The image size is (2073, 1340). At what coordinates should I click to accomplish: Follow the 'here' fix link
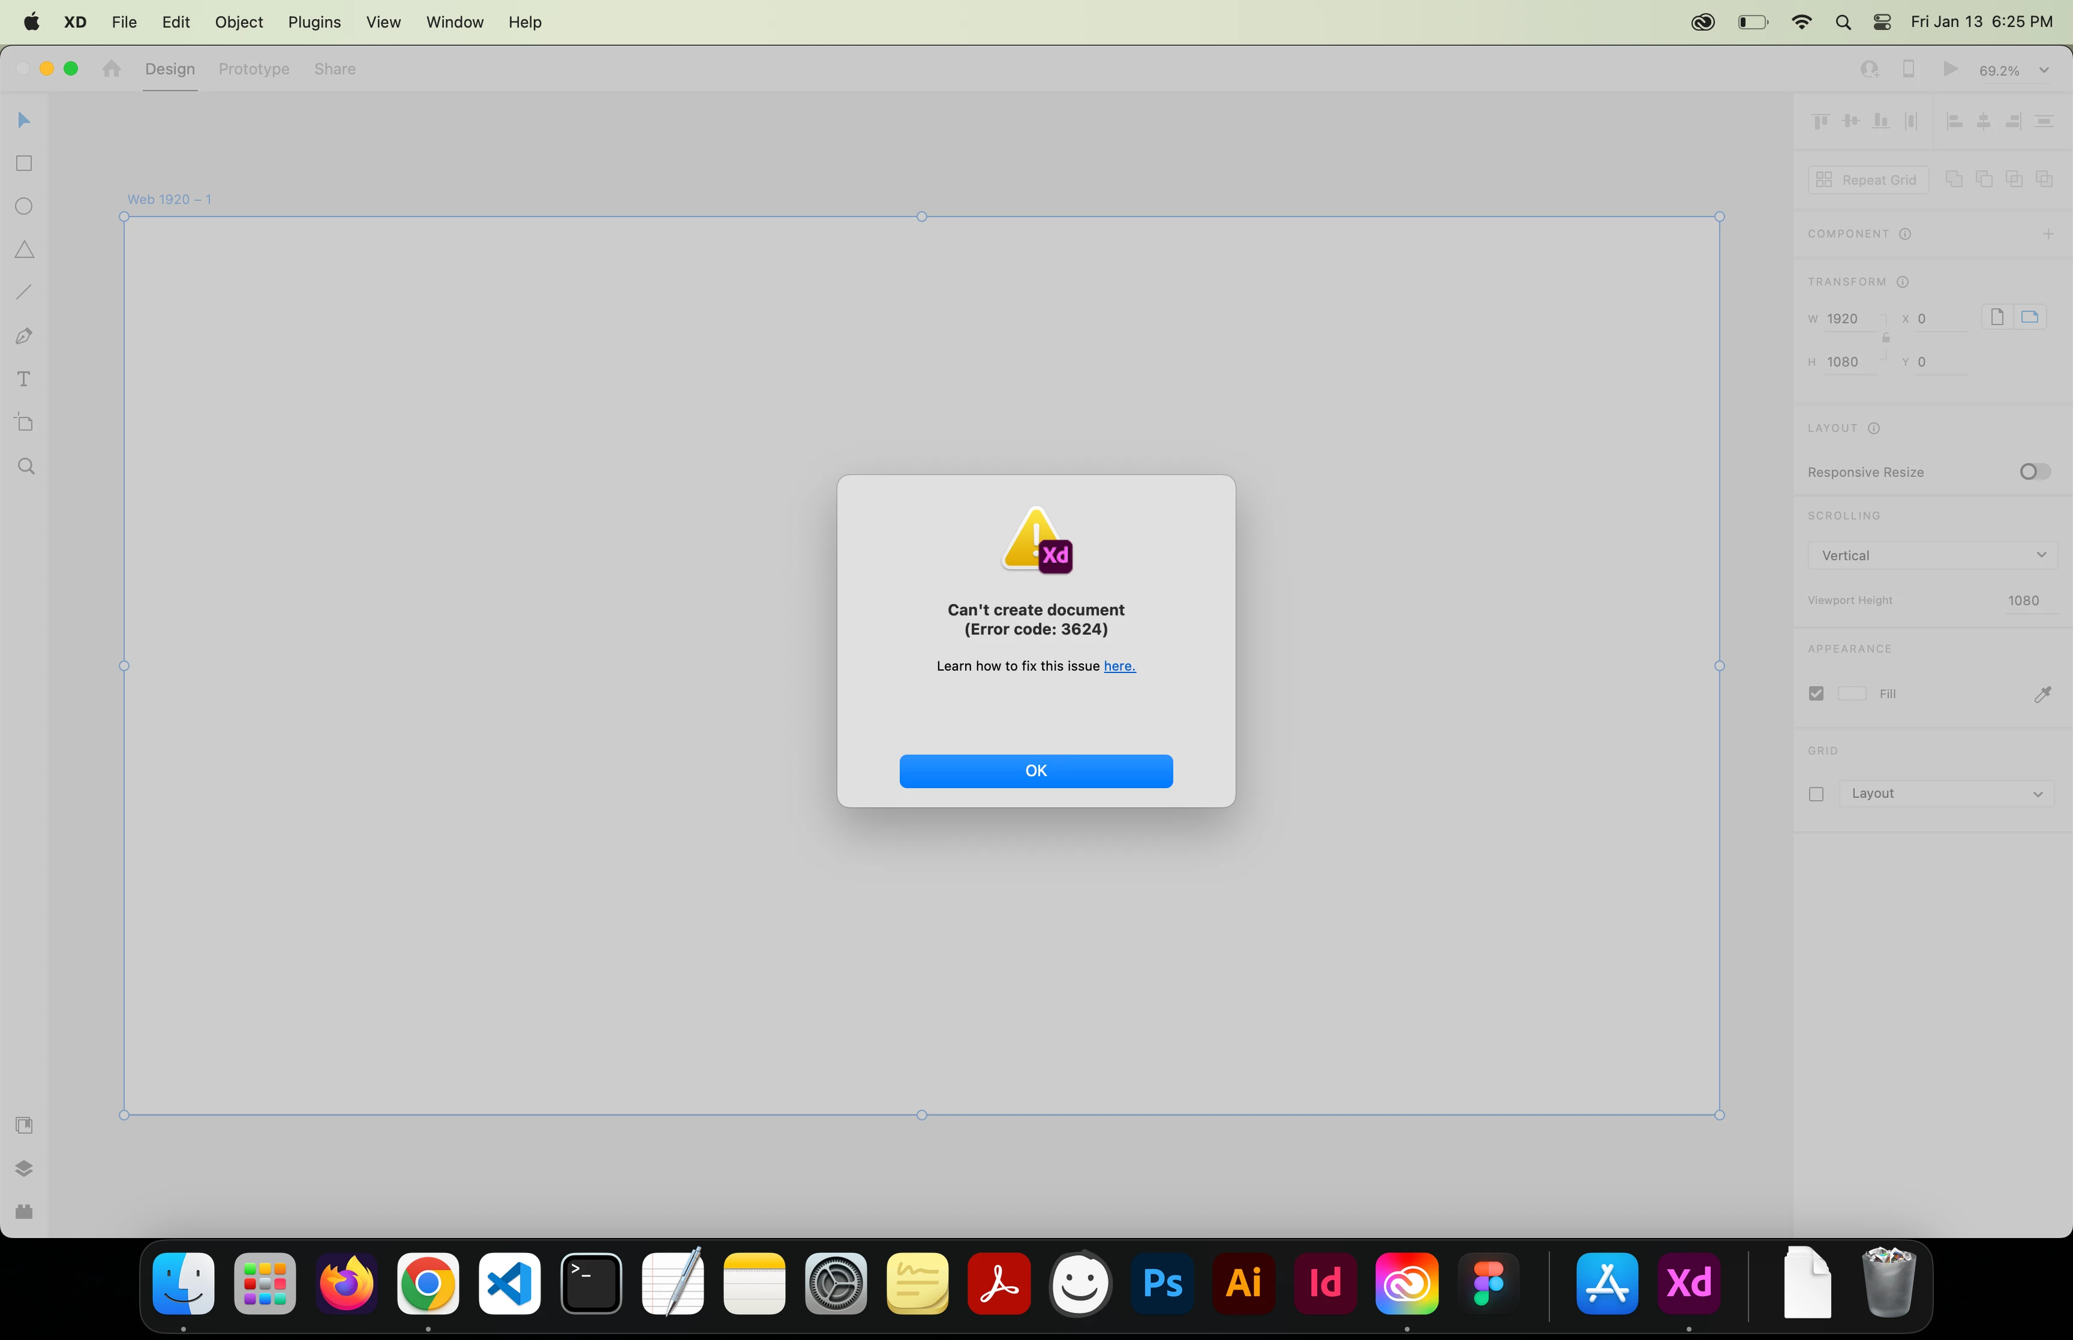pyautogui.click(x=1119, y=666)
